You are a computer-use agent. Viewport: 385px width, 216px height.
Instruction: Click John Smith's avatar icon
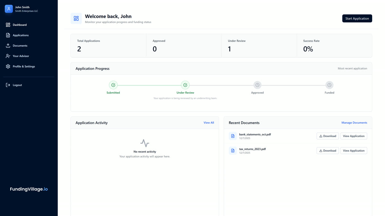pyautogui.click(x=8, y=9)
